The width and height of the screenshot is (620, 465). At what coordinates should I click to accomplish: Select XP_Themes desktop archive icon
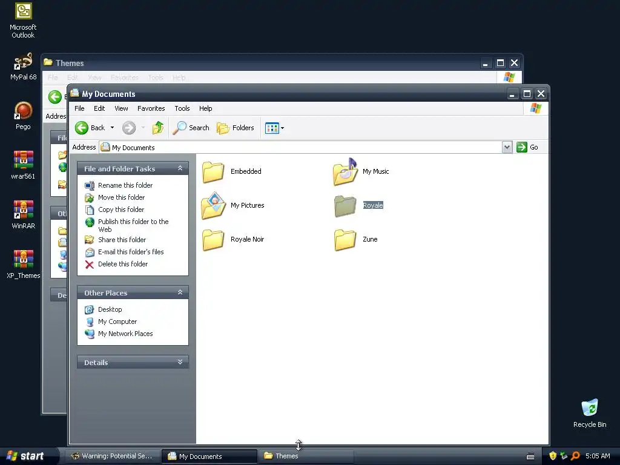pyautogui.click(x=24, y=265)
